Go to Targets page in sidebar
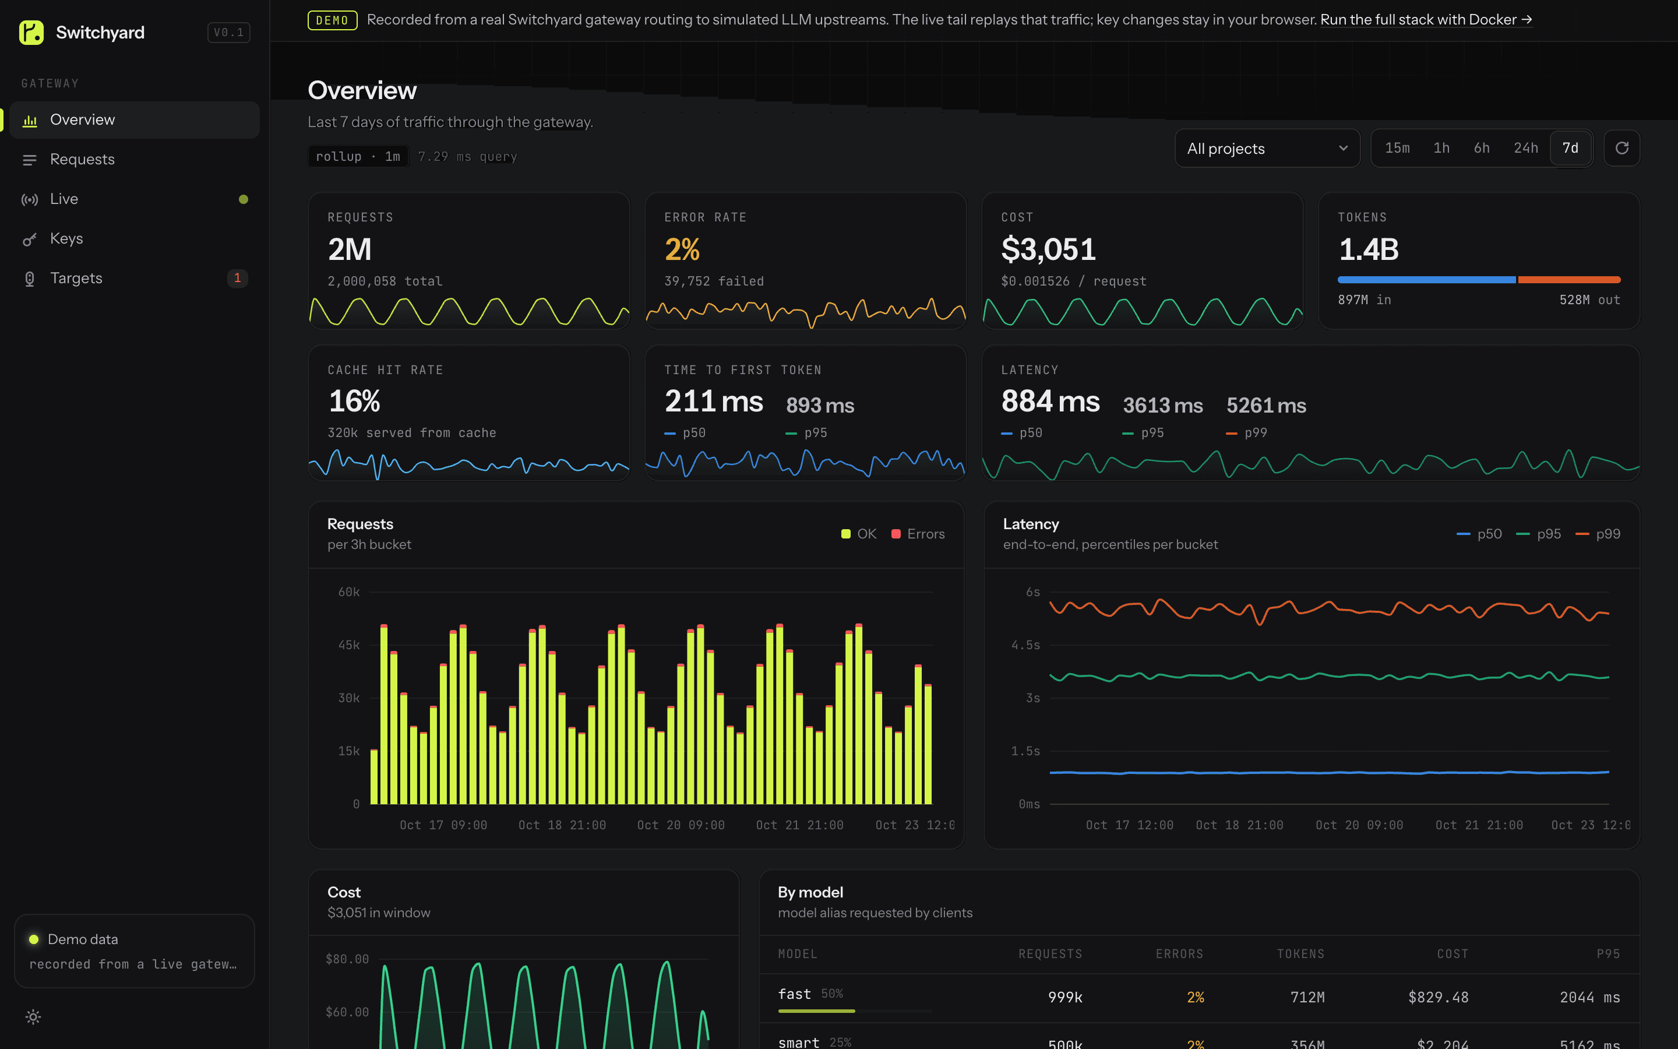This screenshot has height=1049, width=1678. [135, 278]
